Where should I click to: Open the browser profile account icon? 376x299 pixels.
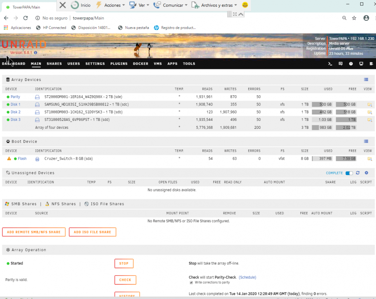point(366,18)
